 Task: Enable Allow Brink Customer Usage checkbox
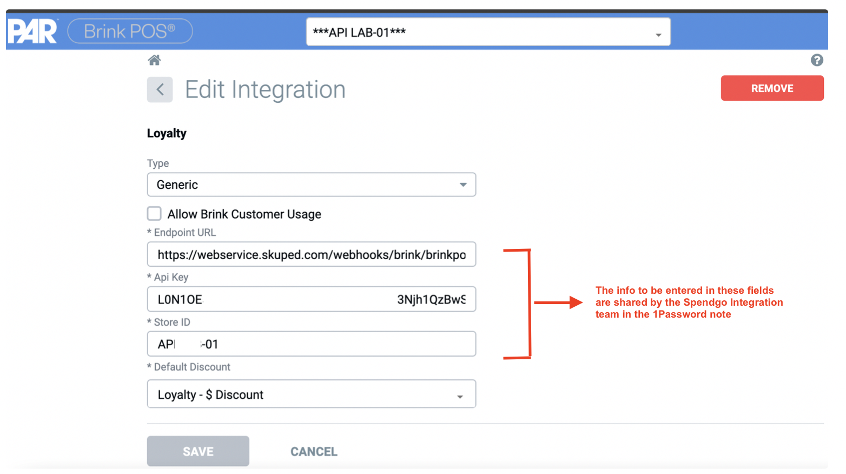point(154,214)
